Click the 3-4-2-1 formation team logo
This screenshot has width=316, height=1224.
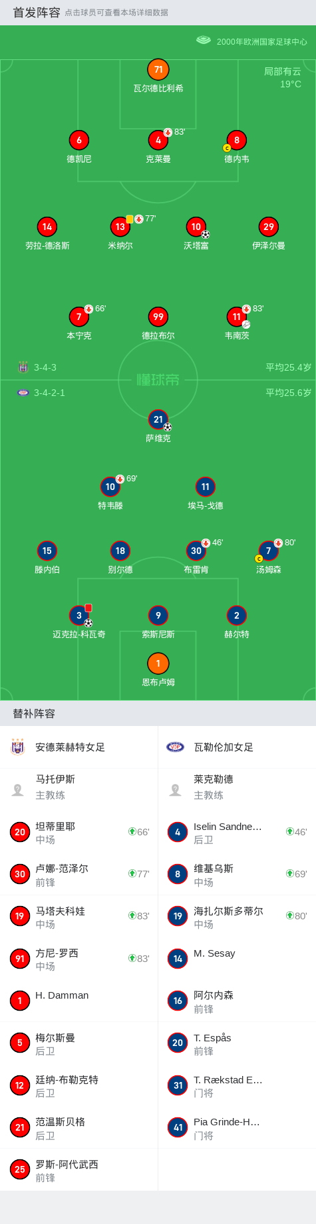pos(23,393)
